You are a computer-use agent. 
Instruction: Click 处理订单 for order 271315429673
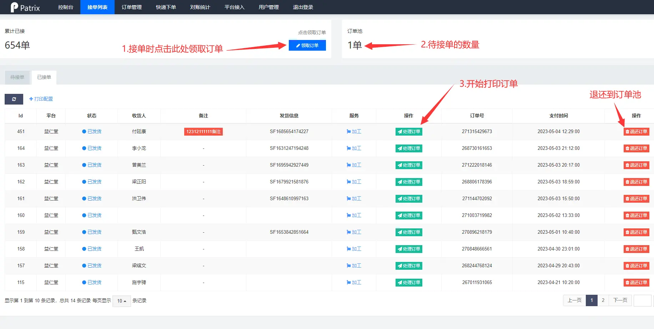coord(409,132)
